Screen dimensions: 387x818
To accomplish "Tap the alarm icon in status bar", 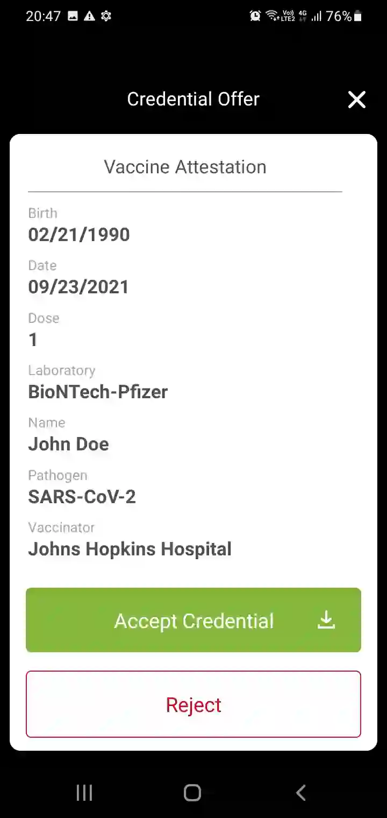I will click(255, 16).
